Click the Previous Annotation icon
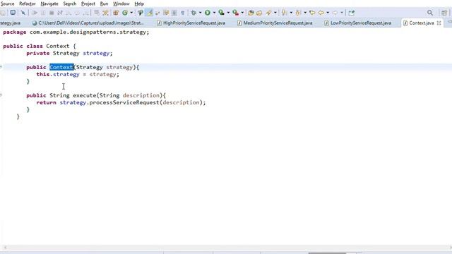 pos(298,13)
